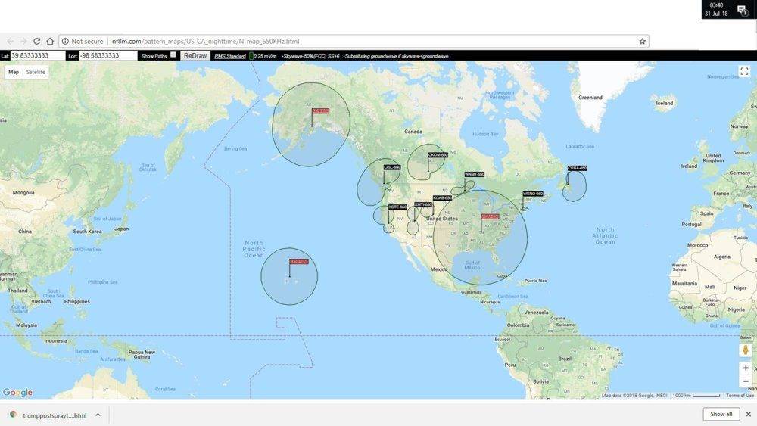The width and height of the screenshot is (757, 426).
Task: Click the Lon input field
Action: point(108,55)
